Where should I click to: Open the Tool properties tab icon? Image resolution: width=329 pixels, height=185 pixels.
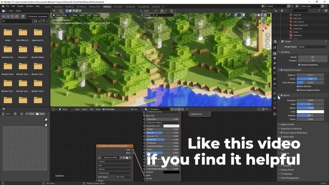pyautogui.click(x=275, y=48)
